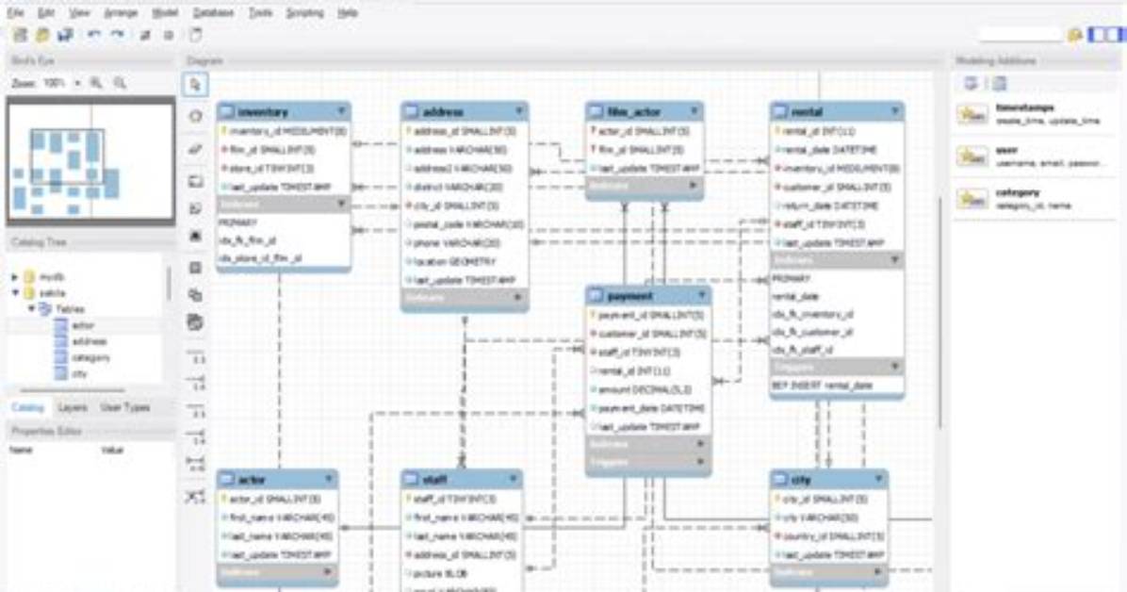This screenshot has width=1127, height=592.
Task: Collapse the sakila schema in Catalog Tree
Action: pos(14,293)
